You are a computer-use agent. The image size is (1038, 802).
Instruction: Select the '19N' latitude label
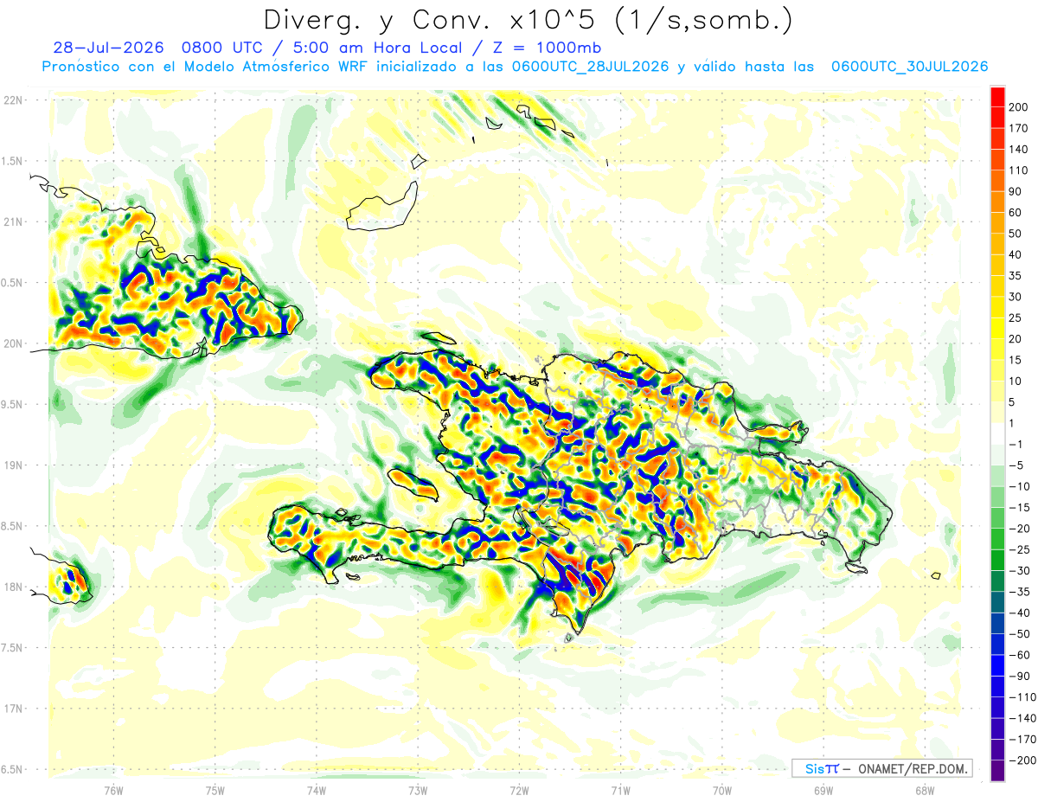(x=14, y=465)
